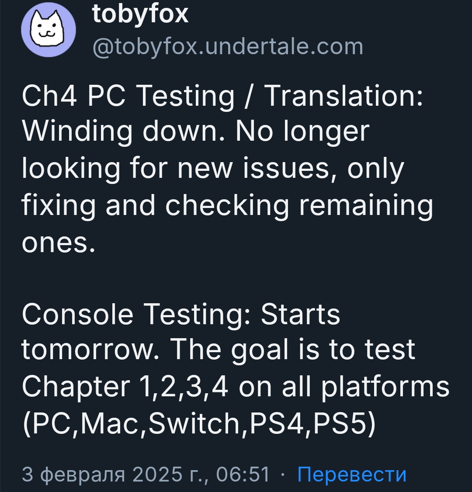Click the line 'Winding down. No longer'

pos(195,132)
